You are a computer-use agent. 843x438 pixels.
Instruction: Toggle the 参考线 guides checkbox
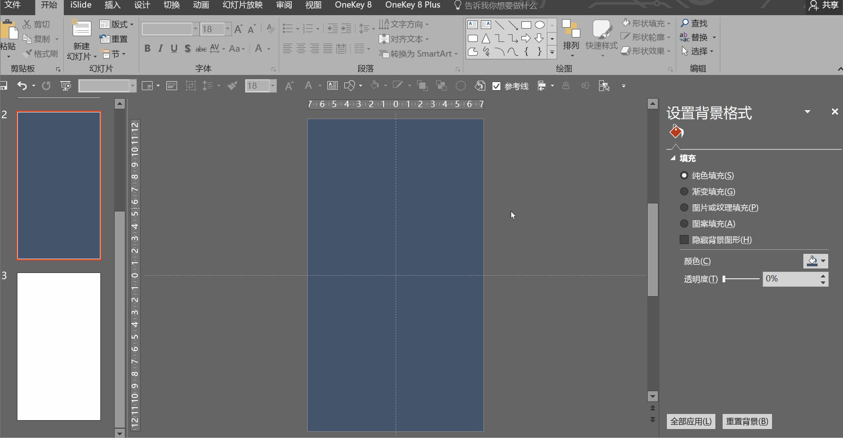[496, 86]
